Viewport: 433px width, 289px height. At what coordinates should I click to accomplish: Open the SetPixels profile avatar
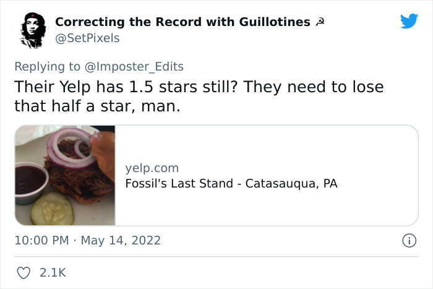pyautogui.click(x=31, y=30)
